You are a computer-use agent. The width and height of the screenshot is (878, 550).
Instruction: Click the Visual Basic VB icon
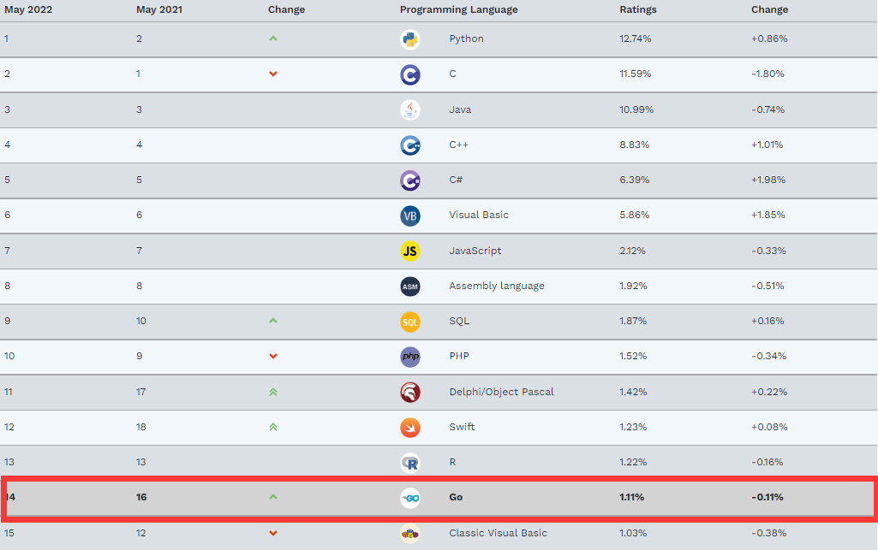coord(409,216)
